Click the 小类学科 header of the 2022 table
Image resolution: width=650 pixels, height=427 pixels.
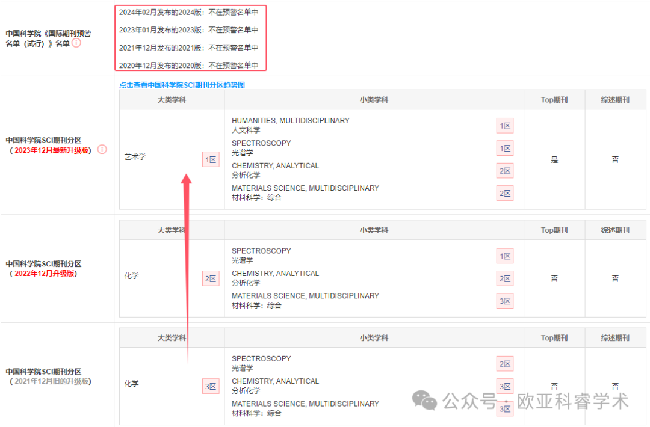point(374,230)
